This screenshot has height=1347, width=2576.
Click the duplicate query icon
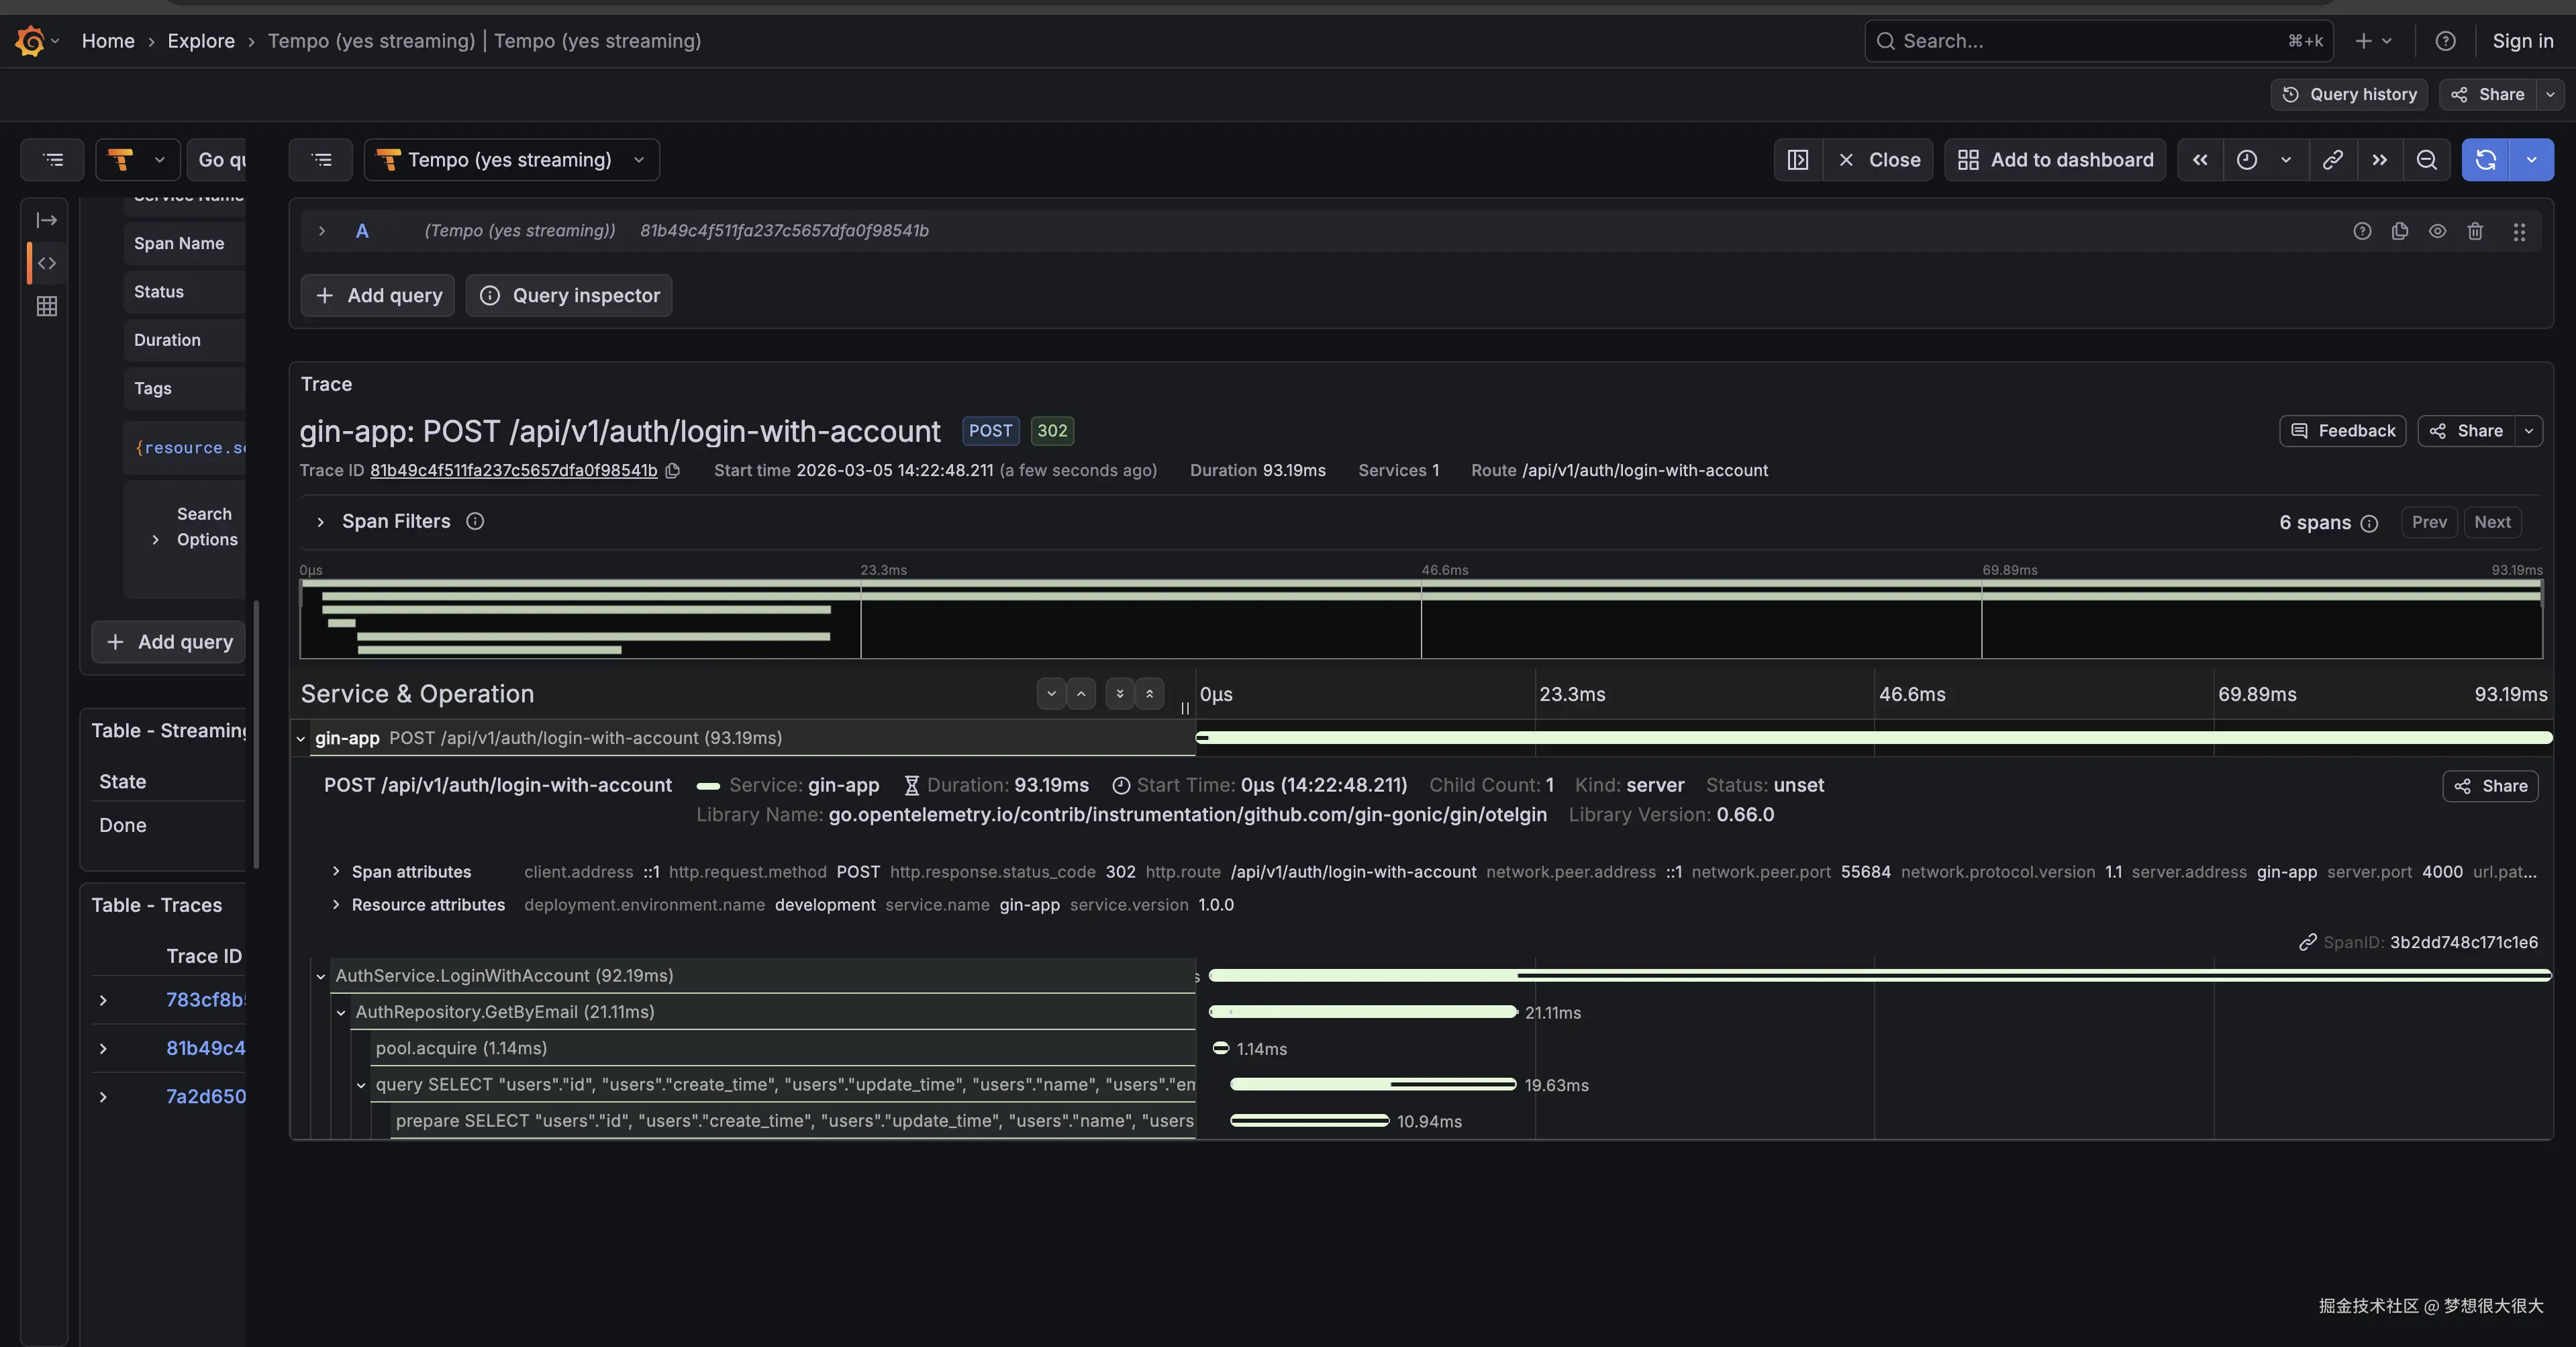pyautogui.click(x=2400, y=231)
